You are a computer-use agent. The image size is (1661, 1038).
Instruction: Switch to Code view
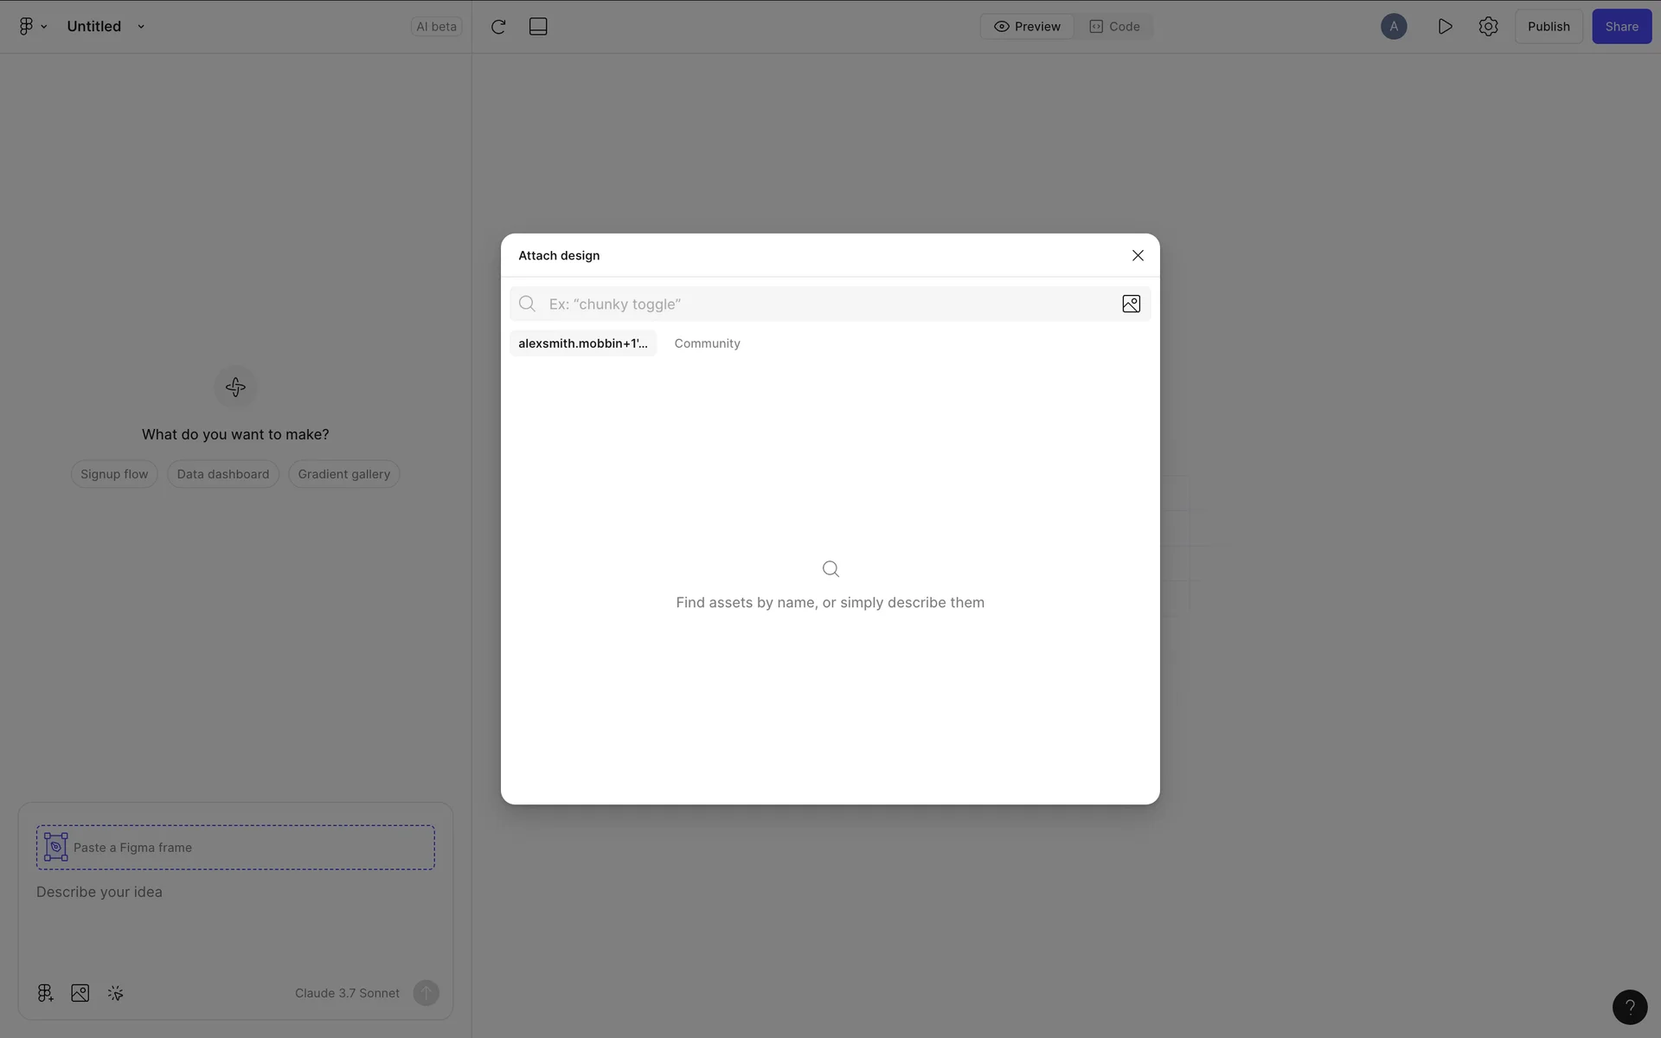[x=1114, y=27]
